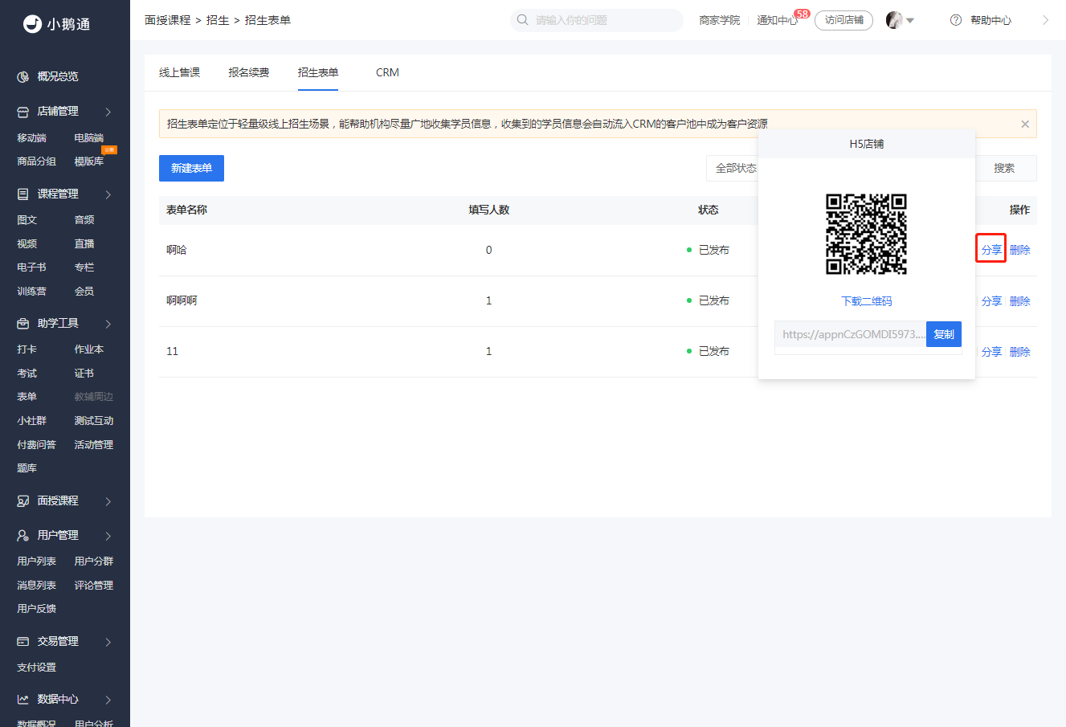Viewport: 1066px width, 727px height.
Task: Click 删除 for the 11 form
Action: 1020,352
